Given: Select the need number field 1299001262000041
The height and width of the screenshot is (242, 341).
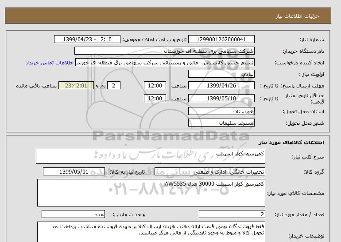Looking at the screenshot, I should [x=221, y=39].
